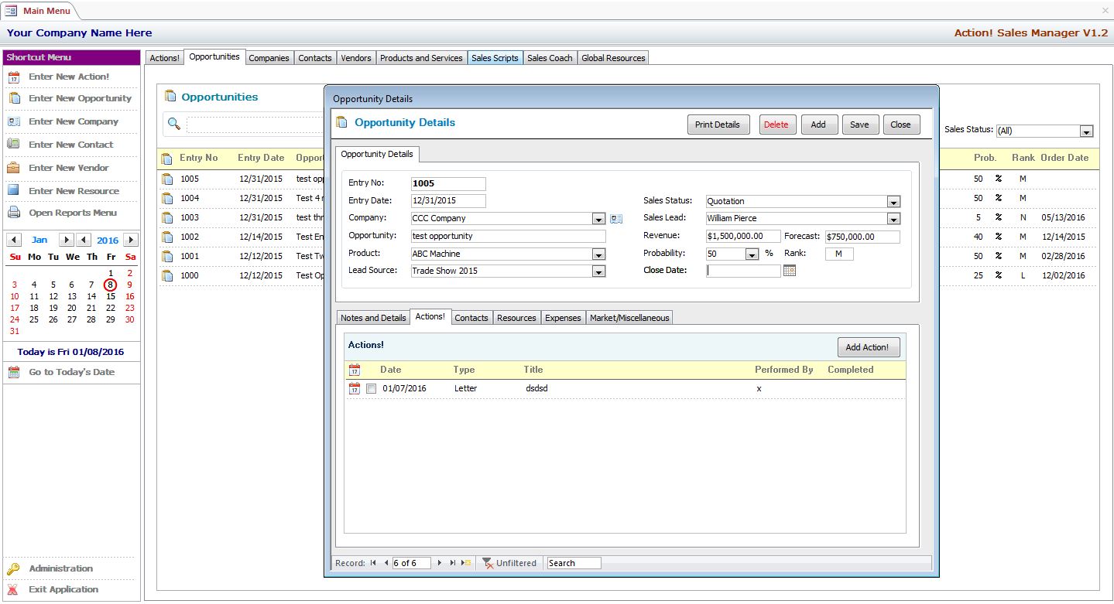Click the calendar picker icon beside Close Date
The image size is (1114, 604).
coord(790,271)
